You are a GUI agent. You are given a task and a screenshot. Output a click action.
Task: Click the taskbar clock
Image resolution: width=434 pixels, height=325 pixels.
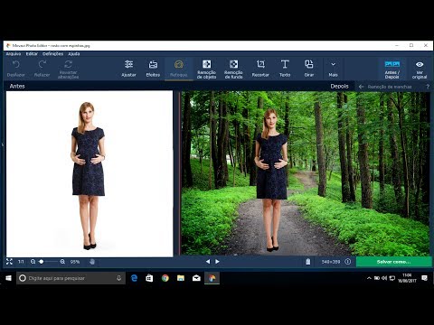[407, 278]
